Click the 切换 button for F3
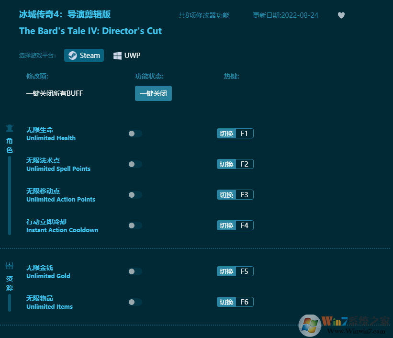The height and width of the screenshot is (338, 393). coord(226,194)
